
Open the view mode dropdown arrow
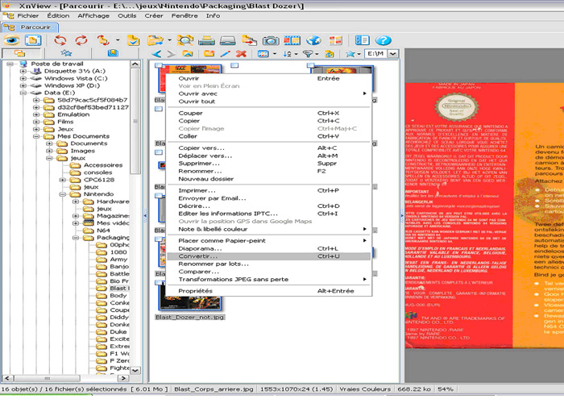(x=275, y=54)
